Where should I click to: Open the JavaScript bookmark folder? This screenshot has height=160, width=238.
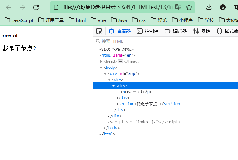pyautogui.click(x=19, y=20)
